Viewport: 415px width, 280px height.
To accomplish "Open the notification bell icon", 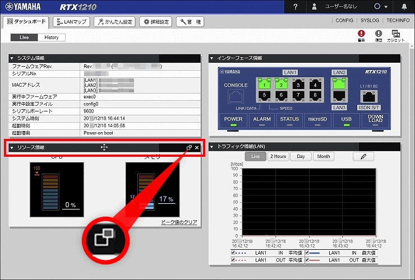I will (404, 7).
